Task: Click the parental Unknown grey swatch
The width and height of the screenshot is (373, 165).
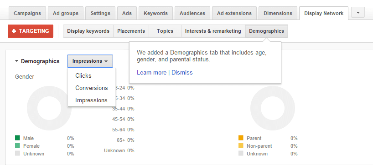Action: point(241,153)
